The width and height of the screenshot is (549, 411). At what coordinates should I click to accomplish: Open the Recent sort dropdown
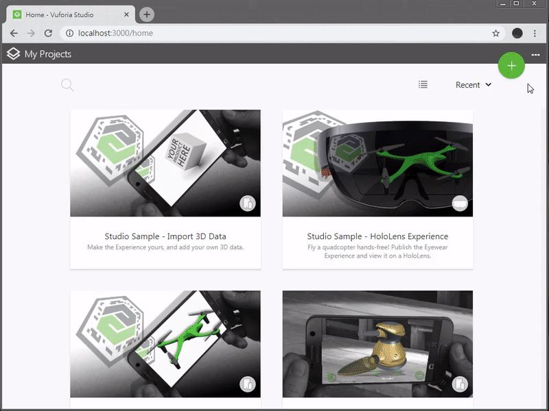click(474, 85)
